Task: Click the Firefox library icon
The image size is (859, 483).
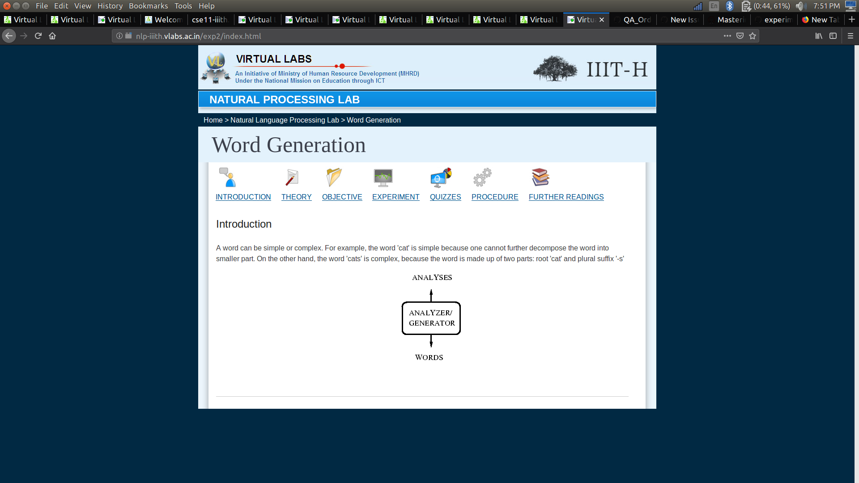Action: (819, 36)
